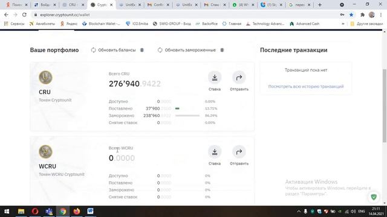The width and height of the screenshot is (387, 217).
Task: Reload the page with refresh button
Action: point(24,14)
